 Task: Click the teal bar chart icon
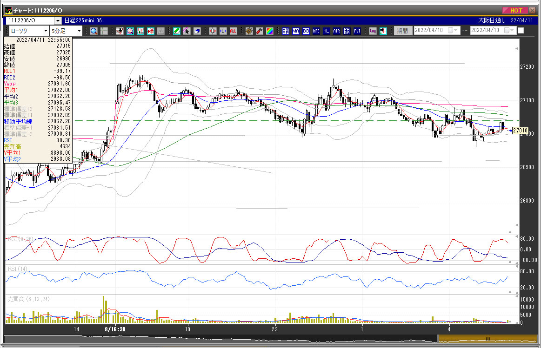click(140, 31)
